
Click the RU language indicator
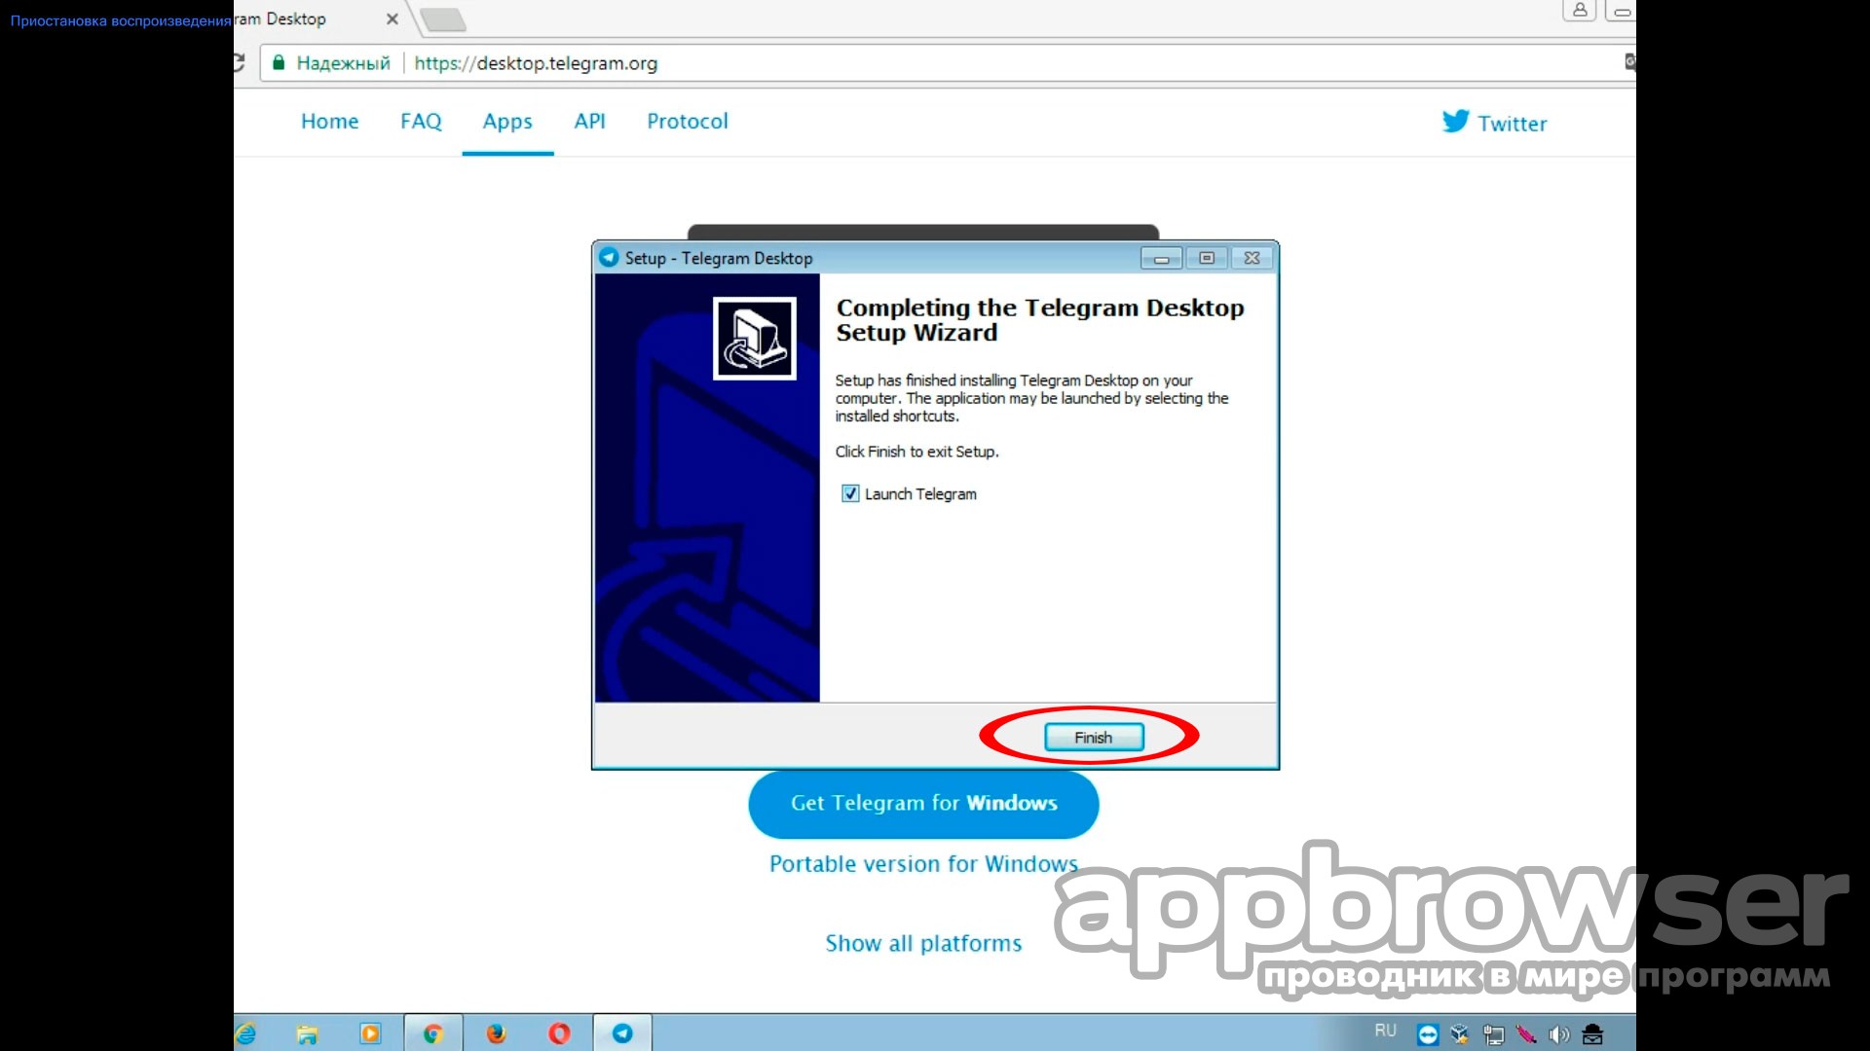(x=1385, y=1031)
